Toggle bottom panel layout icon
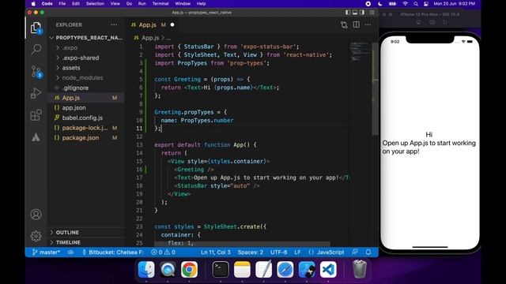 [x=355, y=13]
